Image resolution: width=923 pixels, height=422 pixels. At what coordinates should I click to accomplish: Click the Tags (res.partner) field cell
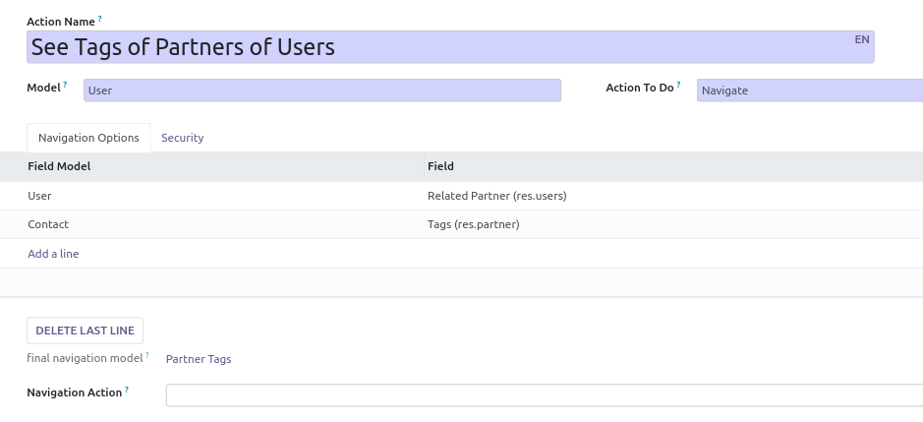click(473, 224)
